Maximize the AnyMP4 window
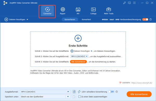Viewport: 156px width, 101px height. [x=147, y=3]
